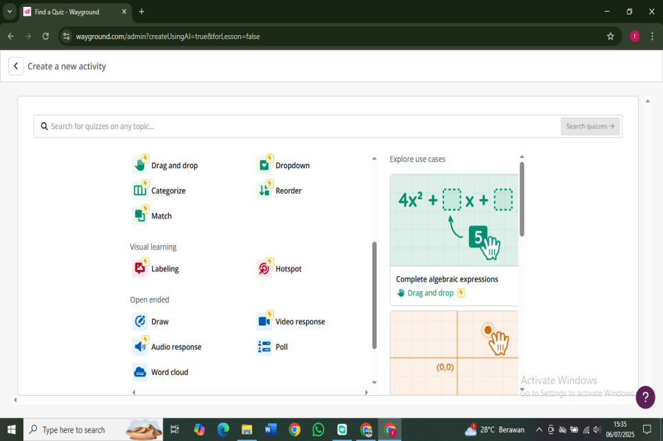Choose the Categorize question type icon
This screenshot has height=441, width=663.
[140, 190]
